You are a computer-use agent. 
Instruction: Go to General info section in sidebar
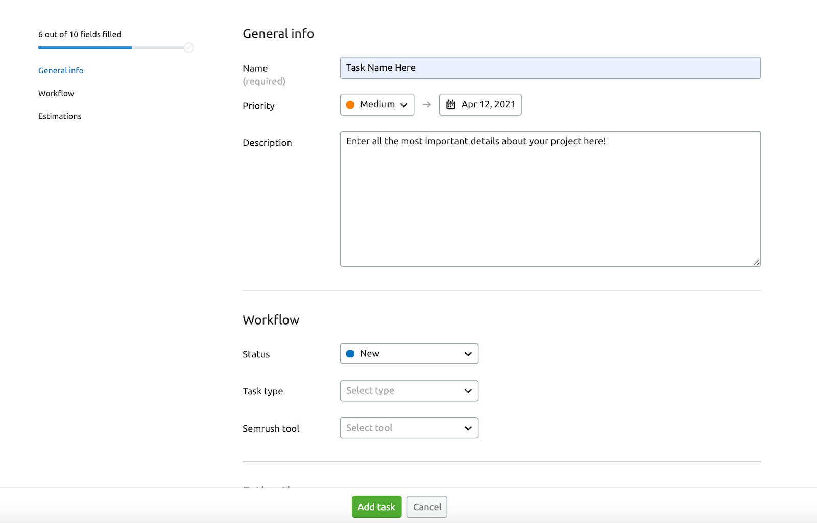[61, 71]
